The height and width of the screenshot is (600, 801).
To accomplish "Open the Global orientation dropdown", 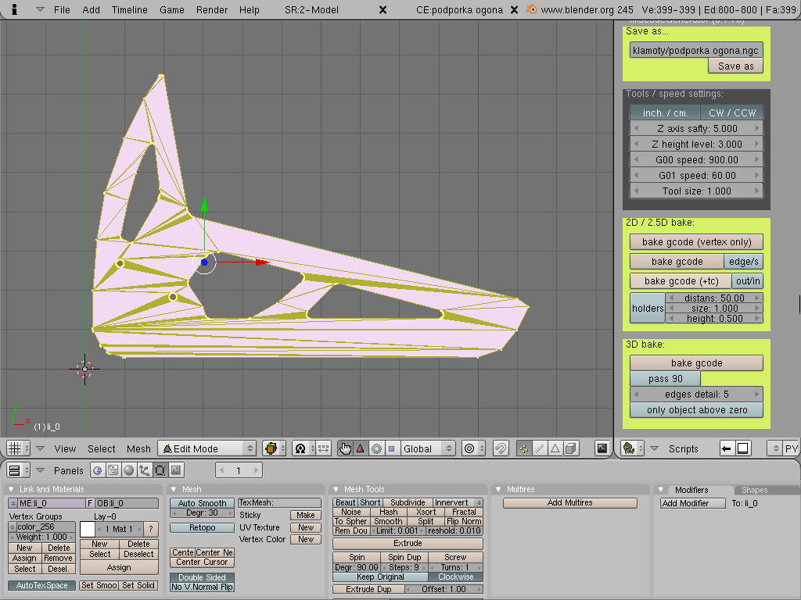I will tap(427, 448).
